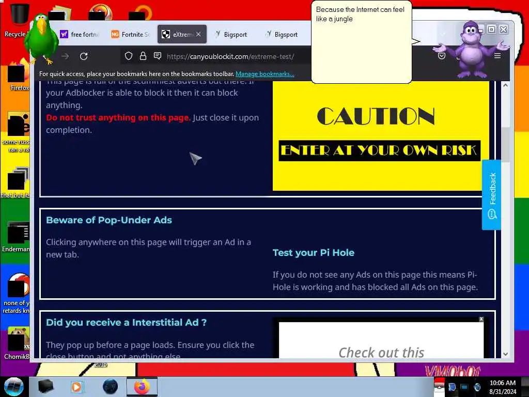Select the active eXtreme test tab
The width and height of the screenshot is (529, 397).
pyautogui.click(x=182, y=34)
